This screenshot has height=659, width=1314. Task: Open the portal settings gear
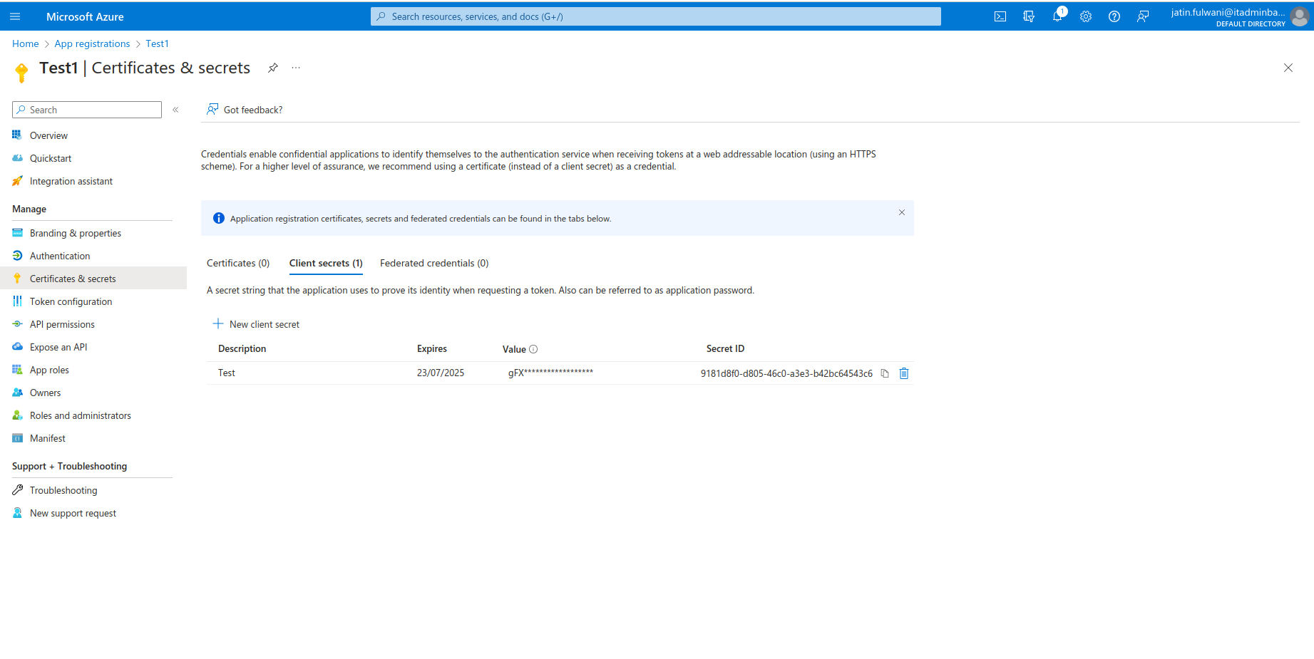pos(1086,16)
